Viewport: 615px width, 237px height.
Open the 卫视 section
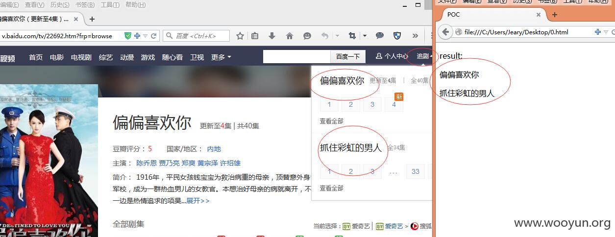[x=197, y=57]
